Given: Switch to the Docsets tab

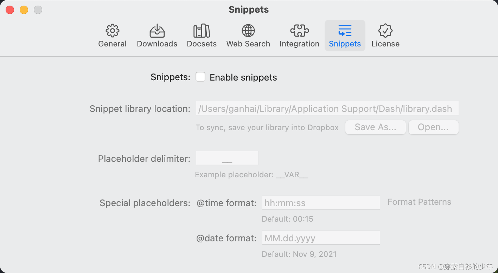Looking at the screenshot, I should 202,35.
